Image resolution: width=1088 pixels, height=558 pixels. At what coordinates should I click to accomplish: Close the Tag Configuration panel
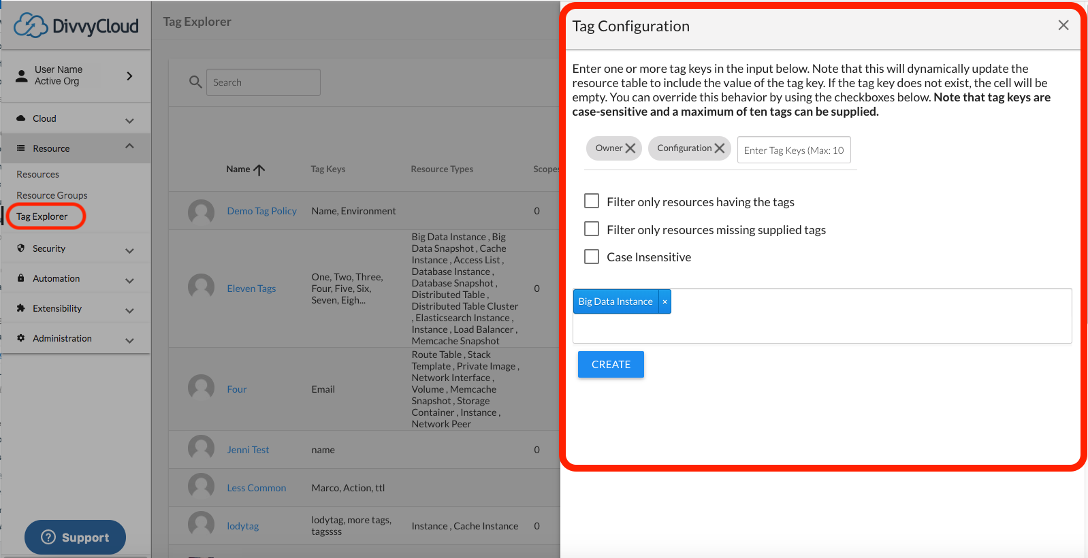pos(1063,25)
